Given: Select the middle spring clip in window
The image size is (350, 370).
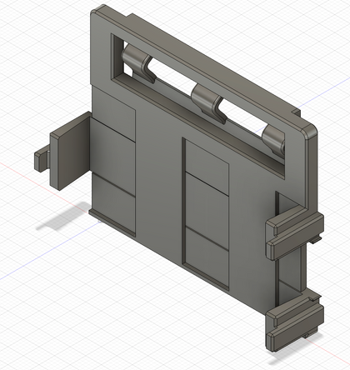Looking at the screenshot, I should click(207, 102).
